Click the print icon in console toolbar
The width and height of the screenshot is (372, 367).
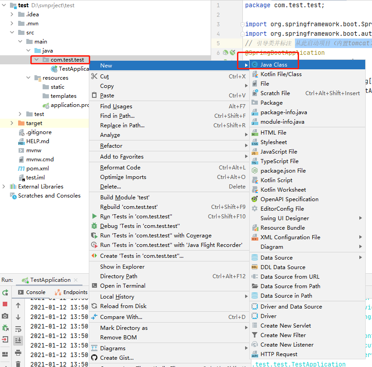click(18, 353)
